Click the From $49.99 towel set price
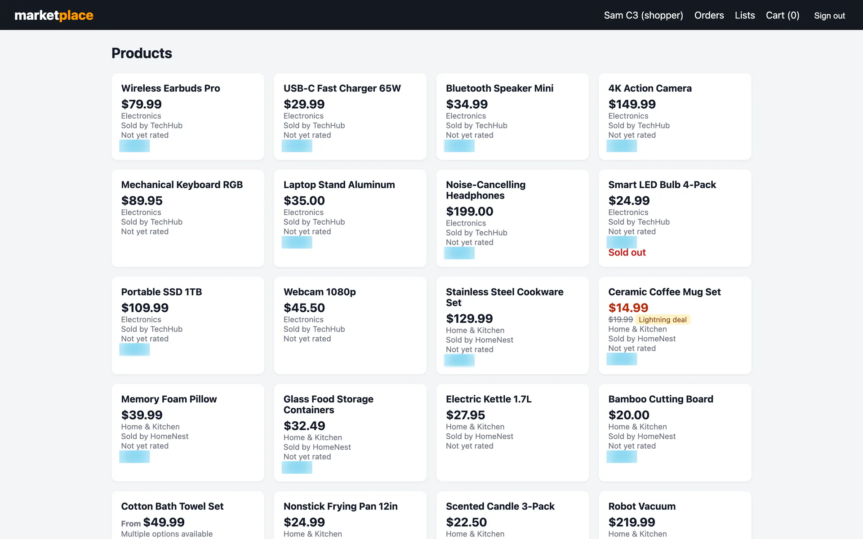The height and width of the screenshot is (539, 863). pos(153,522)
